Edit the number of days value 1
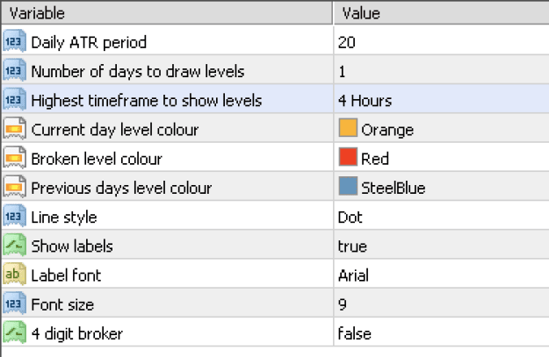 [x=342, y=72]
